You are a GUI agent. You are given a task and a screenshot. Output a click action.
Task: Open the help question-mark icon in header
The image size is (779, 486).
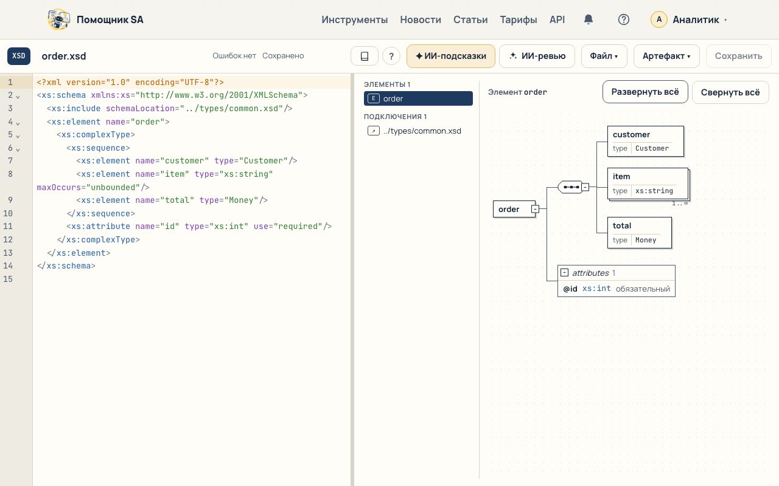623,19
